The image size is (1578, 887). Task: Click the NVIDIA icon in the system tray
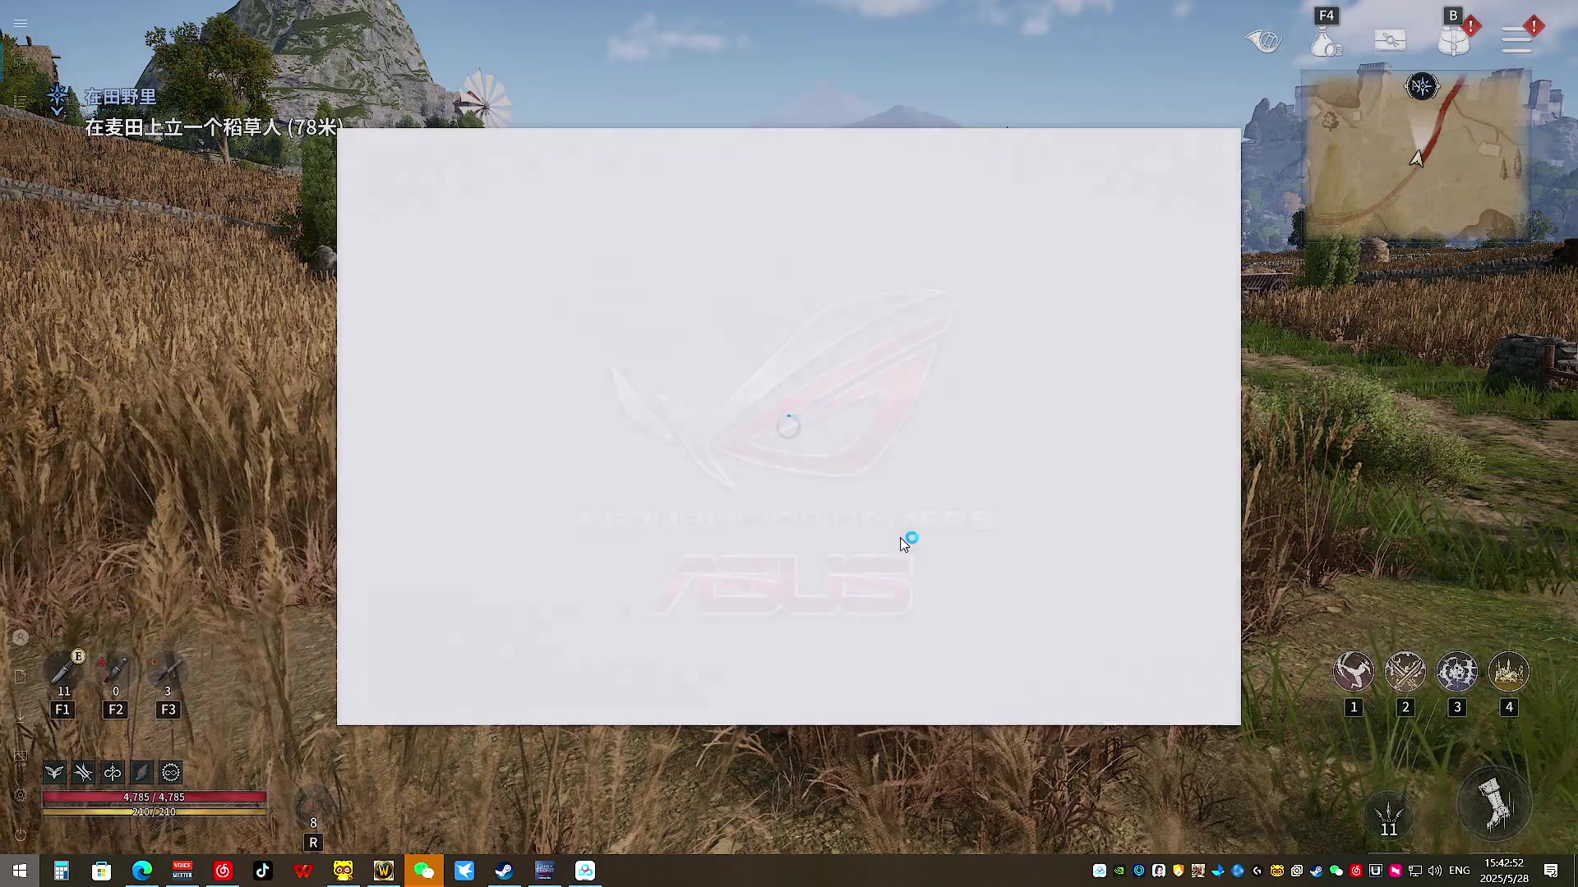(x=1119, y=871)
